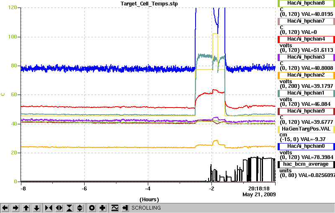Click the (Hours) x-axis label

pyautogui.click(x=149, y=200)
